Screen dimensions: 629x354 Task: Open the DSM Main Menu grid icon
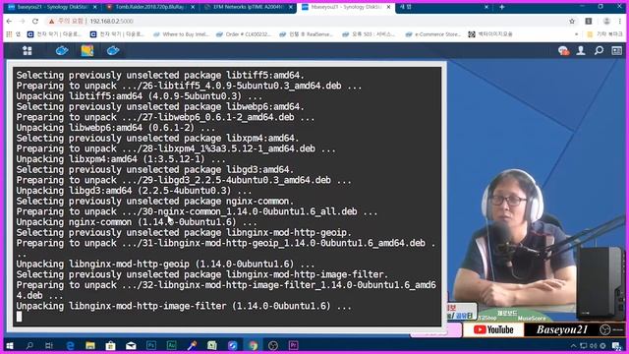coord(28,50)
